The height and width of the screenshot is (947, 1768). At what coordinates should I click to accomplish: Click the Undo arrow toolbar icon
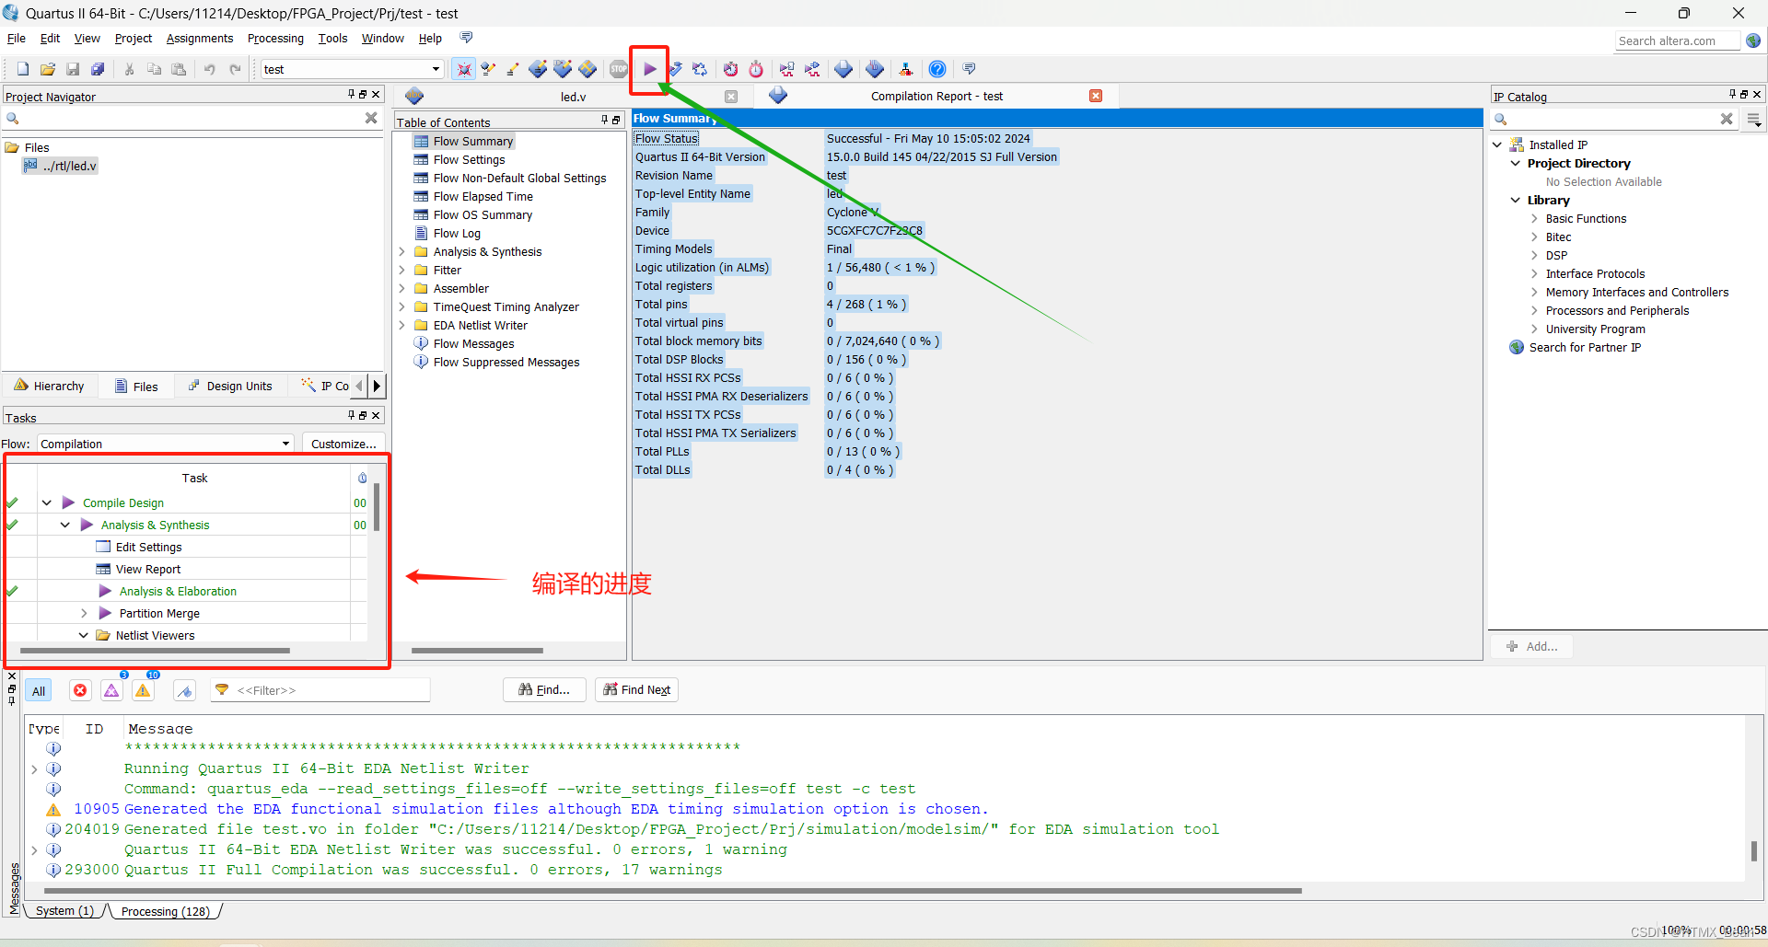pos(210,69)
